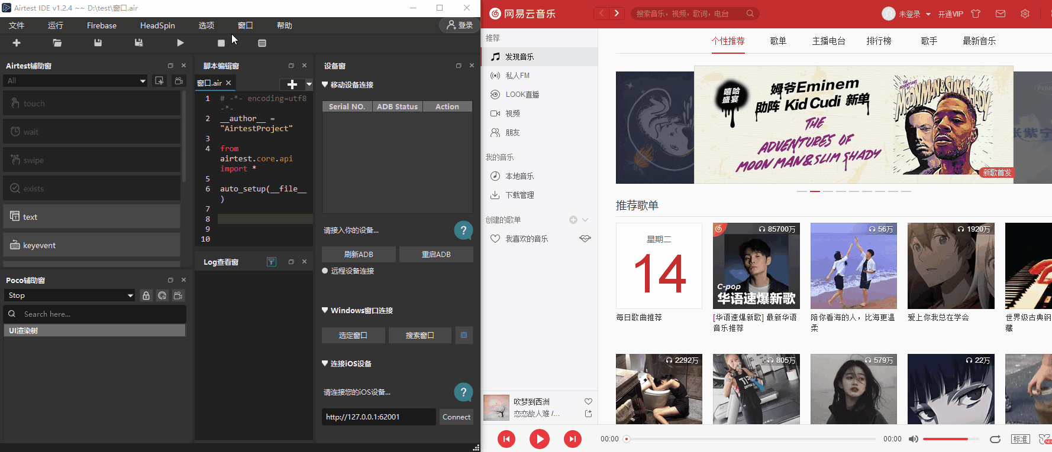Collapse the 连接iOS设备 section
The height and width of the screenshot is (452, 1052).
(325, 363)
